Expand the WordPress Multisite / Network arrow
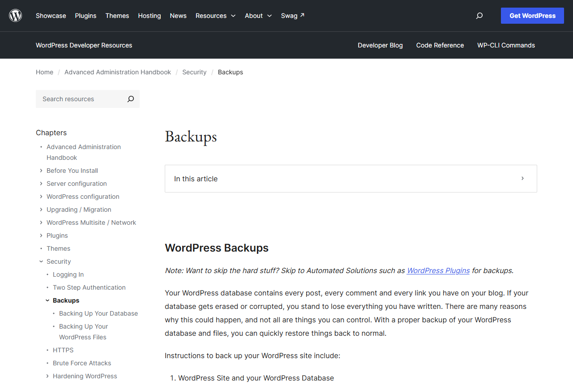 tap(41, 222)
